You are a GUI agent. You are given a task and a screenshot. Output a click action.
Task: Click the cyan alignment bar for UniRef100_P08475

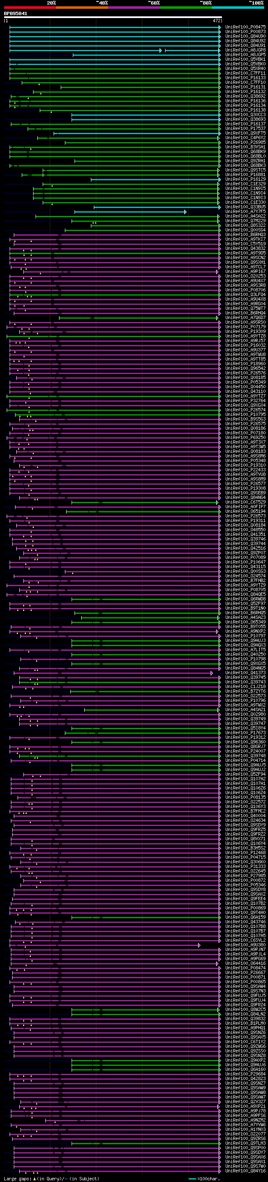115,27
